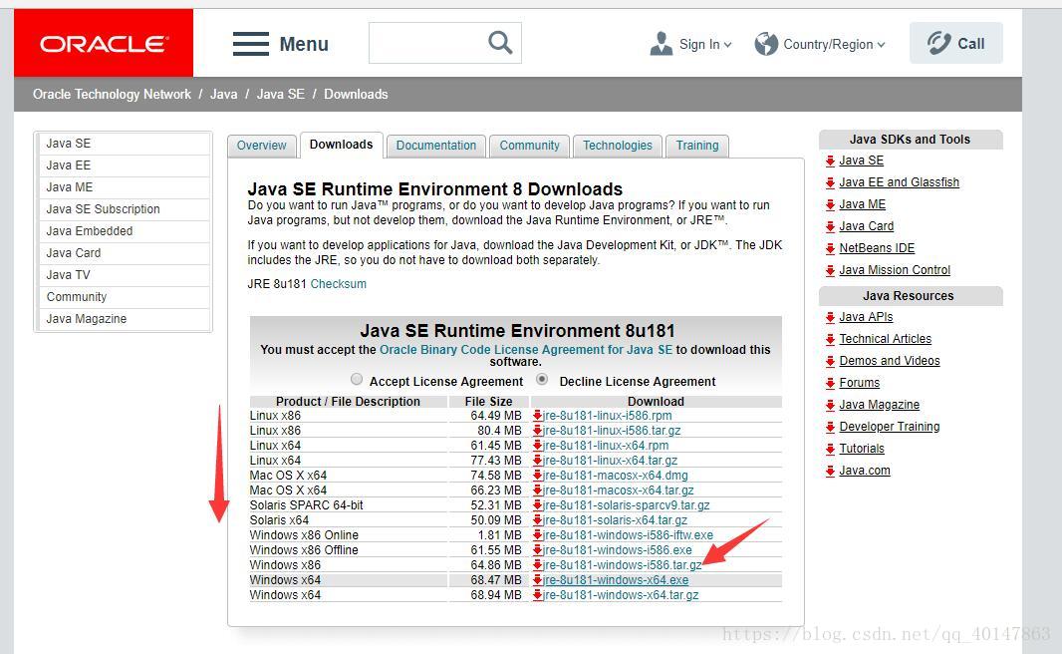This screenshot has width=1062, height=654.
Task: Click the Sign In person icon
Action: click(662, 44)
